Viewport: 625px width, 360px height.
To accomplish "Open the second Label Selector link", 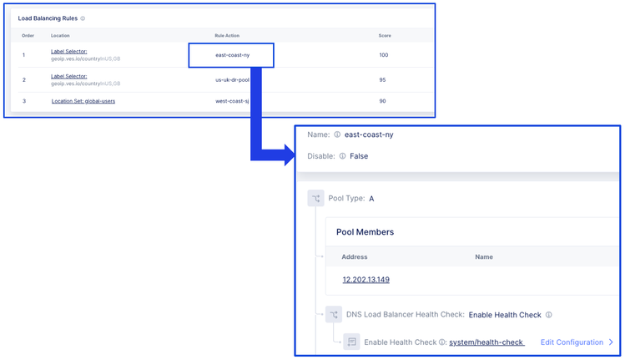I will pos(68,76).
